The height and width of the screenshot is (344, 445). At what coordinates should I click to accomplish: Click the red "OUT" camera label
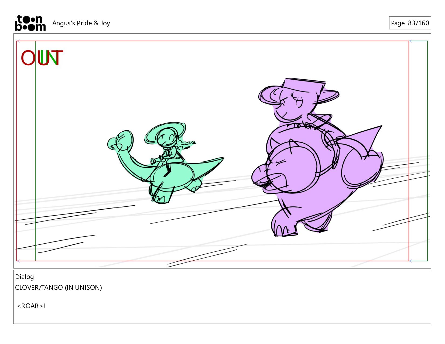[42, 58]
